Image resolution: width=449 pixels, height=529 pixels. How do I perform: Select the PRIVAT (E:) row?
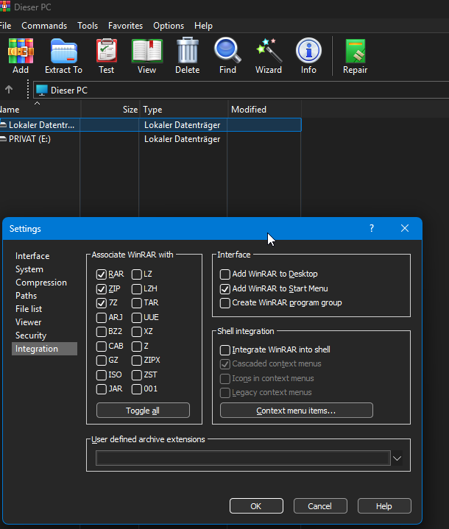150,139
